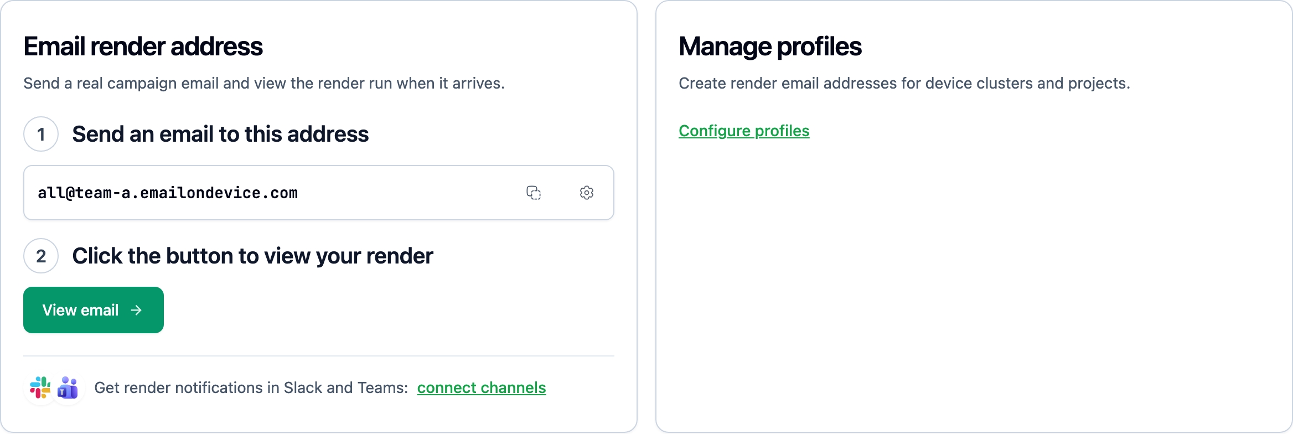
Task: Click 'Create render email addresses' description text
Action: (x=904, y=83)
